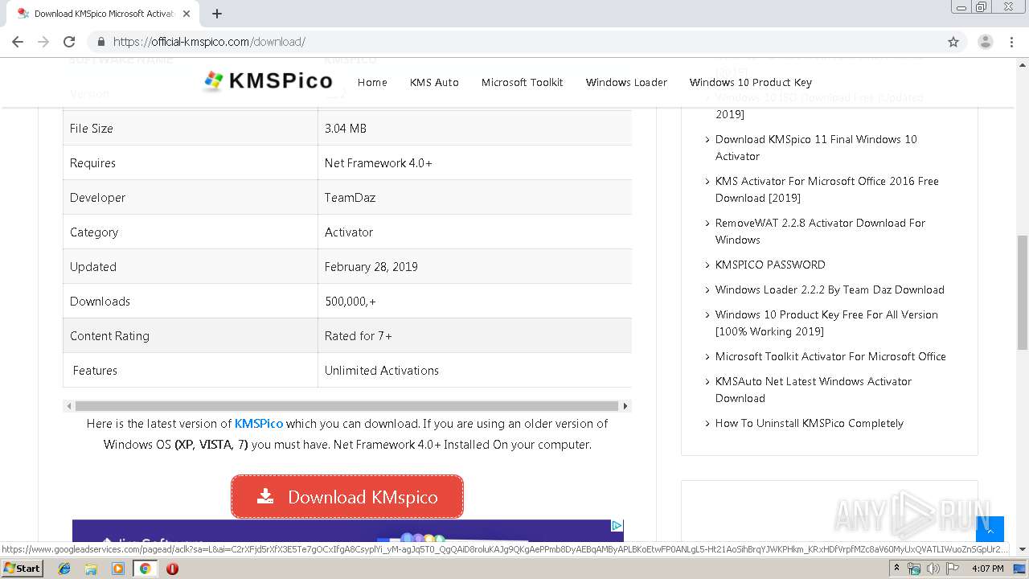The image size is (1029, 579).
Task: Close the Download KMSpico tab
Action: coord(187,14)
